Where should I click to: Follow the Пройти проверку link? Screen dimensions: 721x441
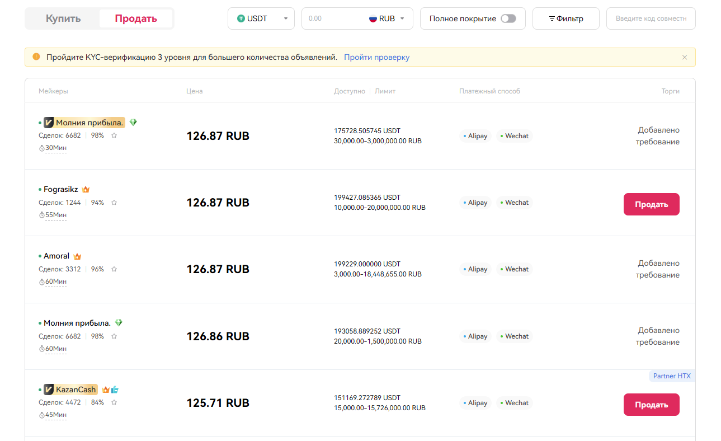pos(376,57)
